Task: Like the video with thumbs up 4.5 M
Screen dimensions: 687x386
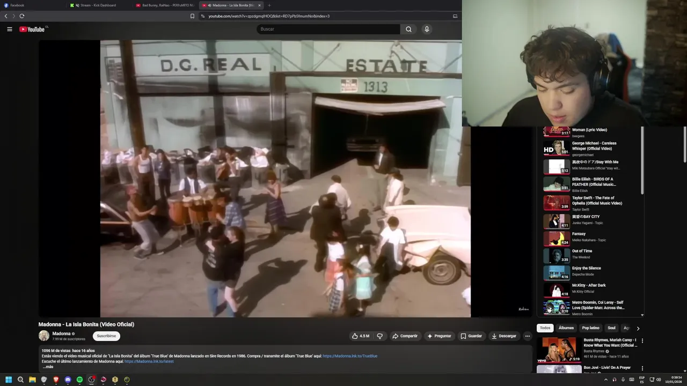Action: click(361, 336)
